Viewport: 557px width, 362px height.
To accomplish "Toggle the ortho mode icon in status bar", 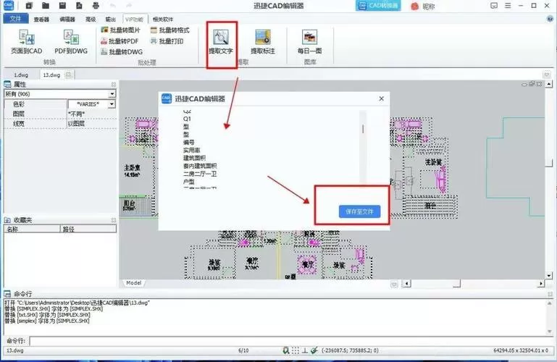I will pyautogui.click(x=304, y=350).
